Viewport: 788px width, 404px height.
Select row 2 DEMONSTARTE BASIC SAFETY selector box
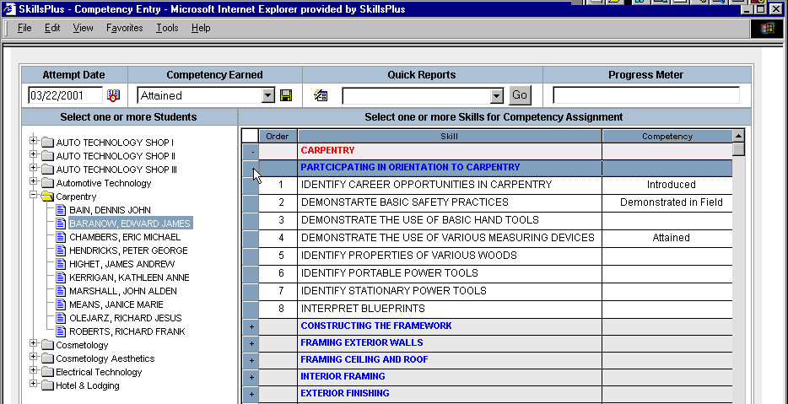point(251,202)
